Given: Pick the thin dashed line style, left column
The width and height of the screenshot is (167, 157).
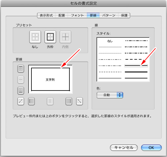Looking at the screenshot, I should (x=110, y=72).
